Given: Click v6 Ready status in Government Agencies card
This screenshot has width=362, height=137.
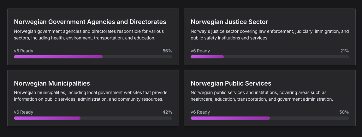Looking at the screenshot, I should pos(24,51).
